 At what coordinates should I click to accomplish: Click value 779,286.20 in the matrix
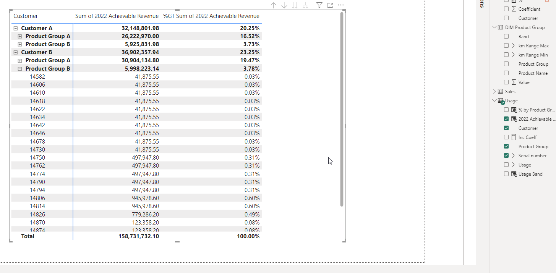click(x=146, y=215)
